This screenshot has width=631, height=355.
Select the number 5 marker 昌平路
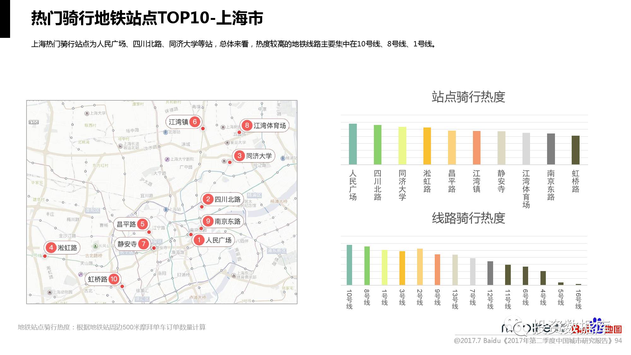tap(142, 224)
